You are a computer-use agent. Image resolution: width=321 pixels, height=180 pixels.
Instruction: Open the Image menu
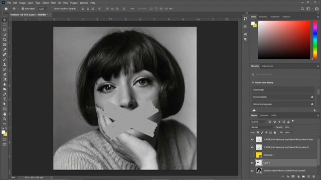coord(22,3)
